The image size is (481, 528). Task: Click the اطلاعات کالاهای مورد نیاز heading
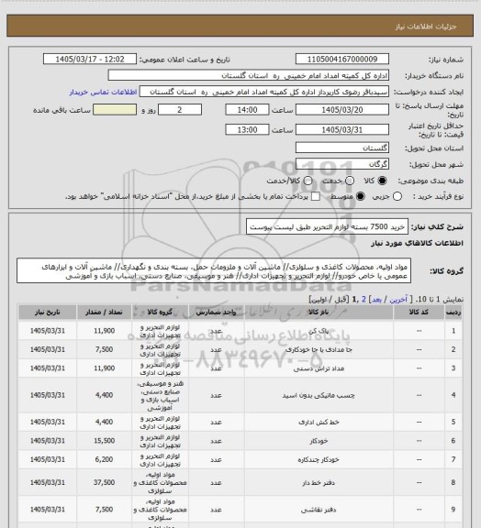pyautogui.click(x=417, y=244)
